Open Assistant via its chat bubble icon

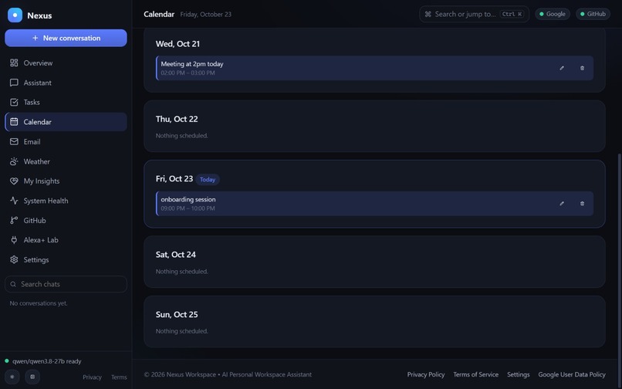[x=14, y=83]
